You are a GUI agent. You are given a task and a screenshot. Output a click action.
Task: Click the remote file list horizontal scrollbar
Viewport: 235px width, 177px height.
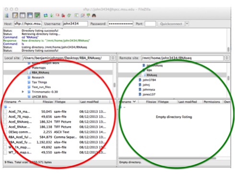[167, 158]
